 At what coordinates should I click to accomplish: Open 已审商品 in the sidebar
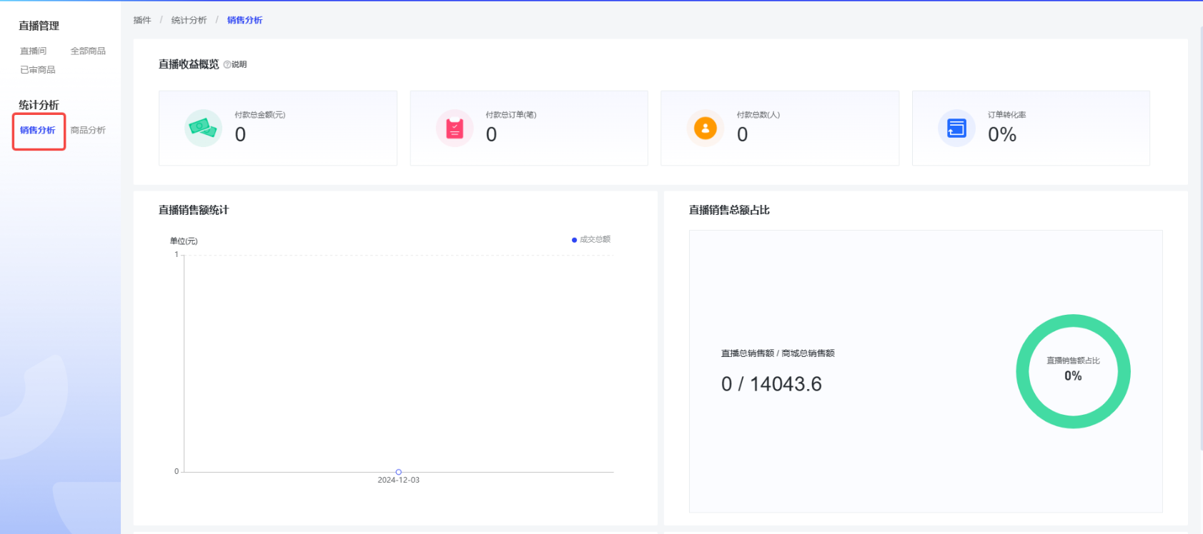point(38,70)
